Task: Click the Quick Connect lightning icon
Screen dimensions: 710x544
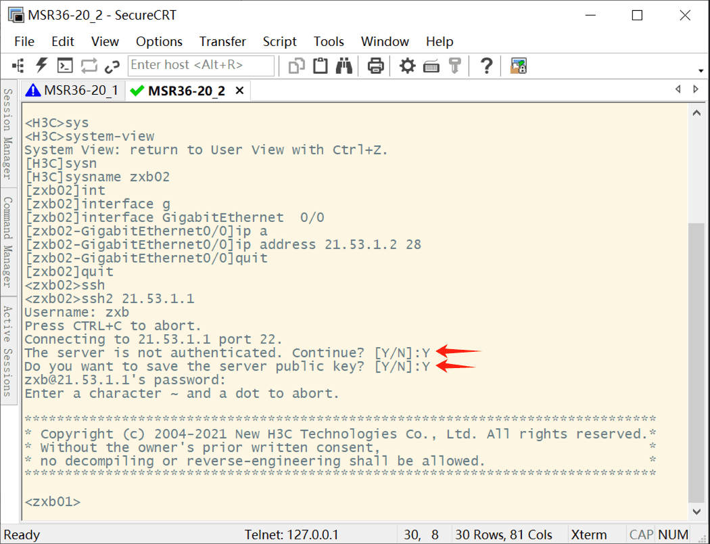Action: (x=42, y=65)
